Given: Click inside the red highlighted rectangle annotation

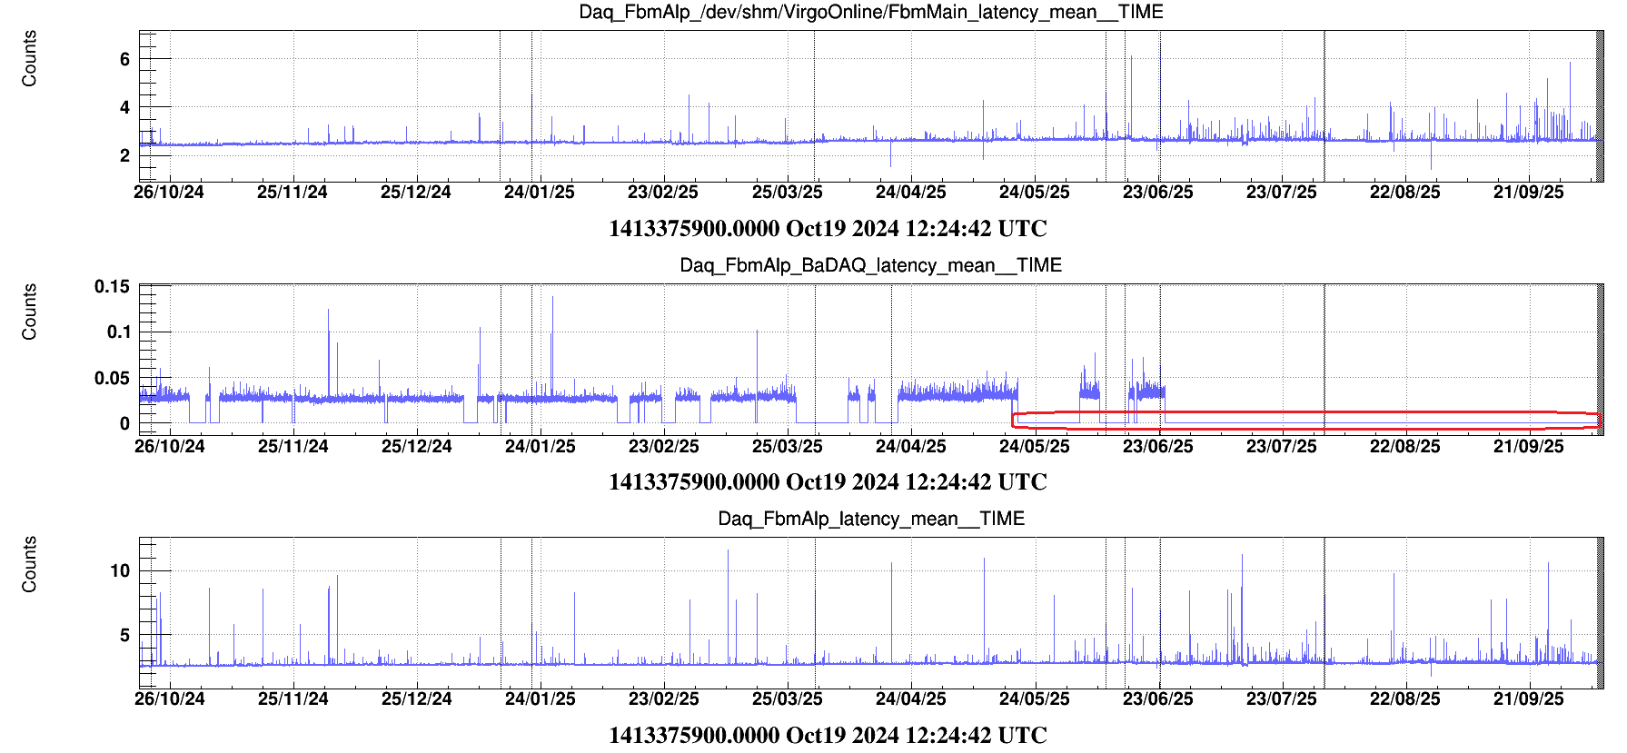Looking at the screenshot, I should point(1306,421).
